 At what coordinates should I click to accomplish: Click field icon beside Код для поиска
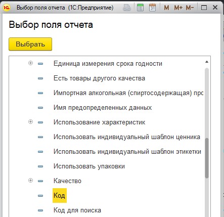tap(40, 210)
